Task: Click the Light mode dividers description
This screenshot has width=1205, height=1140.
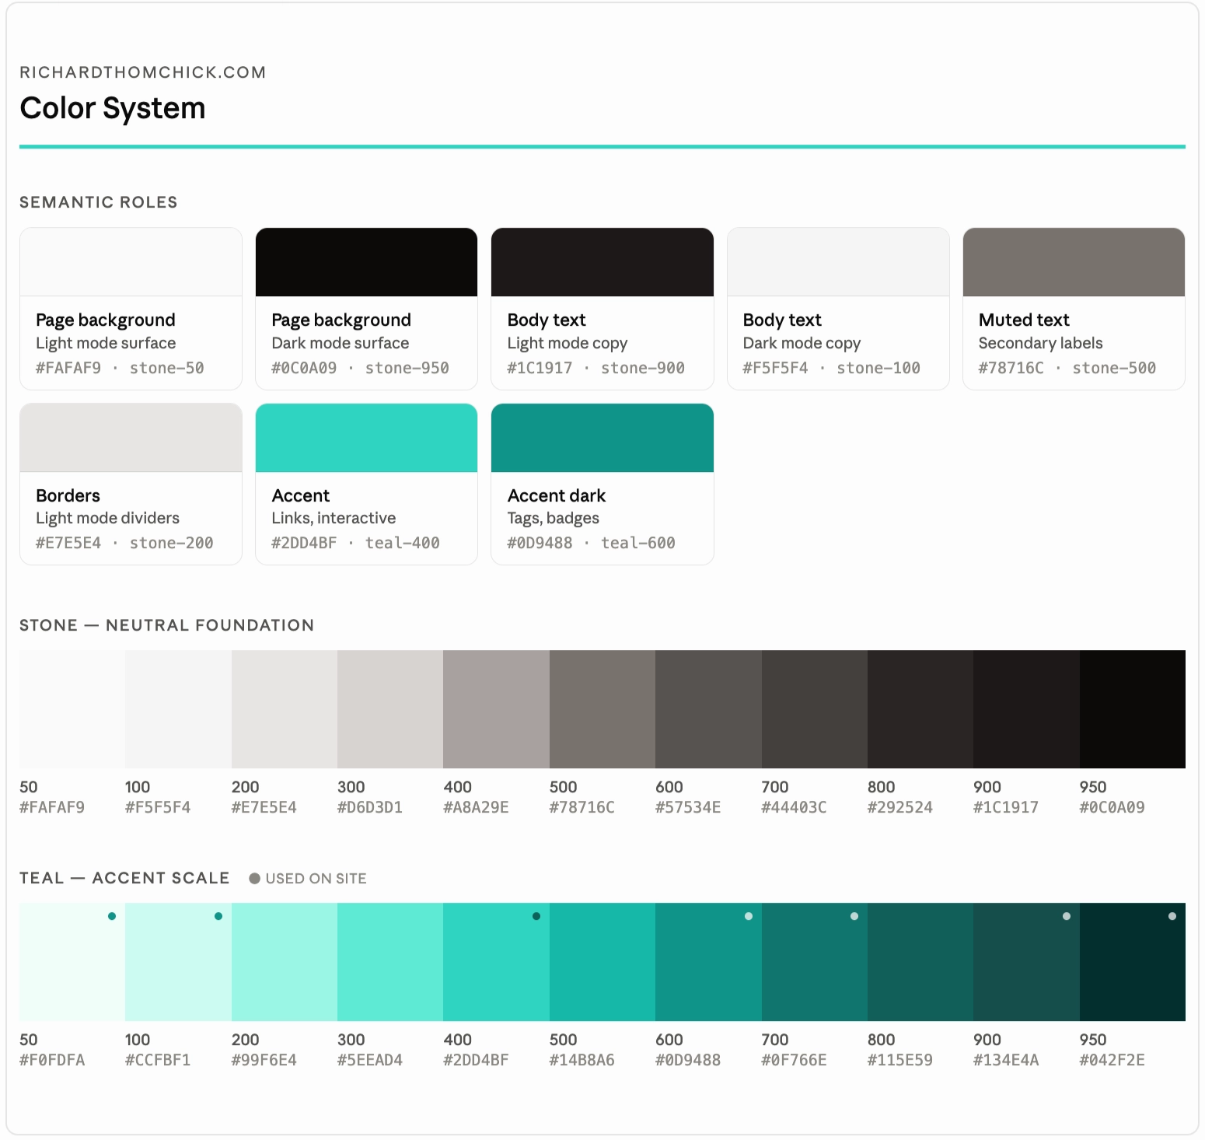Action: pos(108,518)
